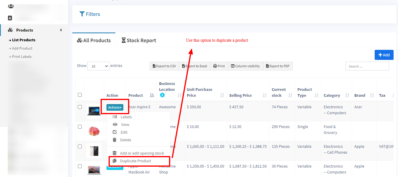Open Actions dropdown for Acer Aspire E
Viewport: 398px width, 177px height.
click(x=115, y=107)
